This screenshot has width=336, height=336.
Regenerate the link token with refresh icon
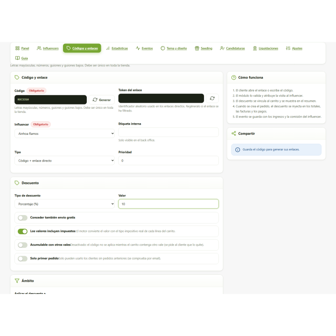(212, 98)
